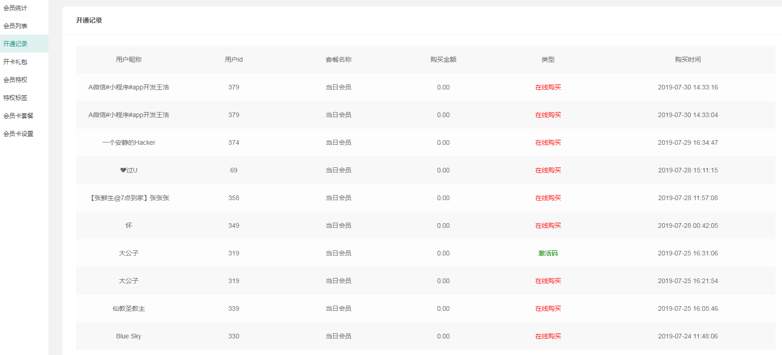Click the 用户id column header
782x355 pixels.
pos(234,59)
